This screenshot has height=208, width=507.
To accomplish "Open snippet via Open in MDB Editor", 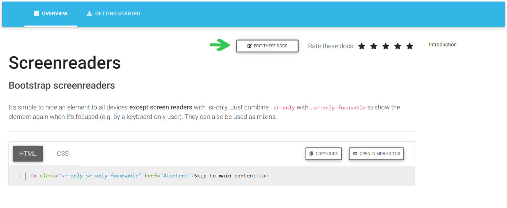I will tap(377, 154).
